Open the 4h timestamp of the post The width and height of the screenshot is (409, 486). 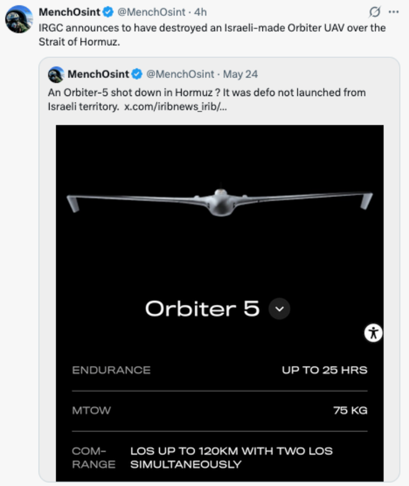201,12
